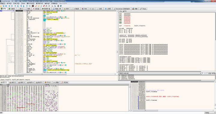Viewport: 216px width, 114px height.
Task: Switch to the 로그 tab
Action: tap(20, 9)
